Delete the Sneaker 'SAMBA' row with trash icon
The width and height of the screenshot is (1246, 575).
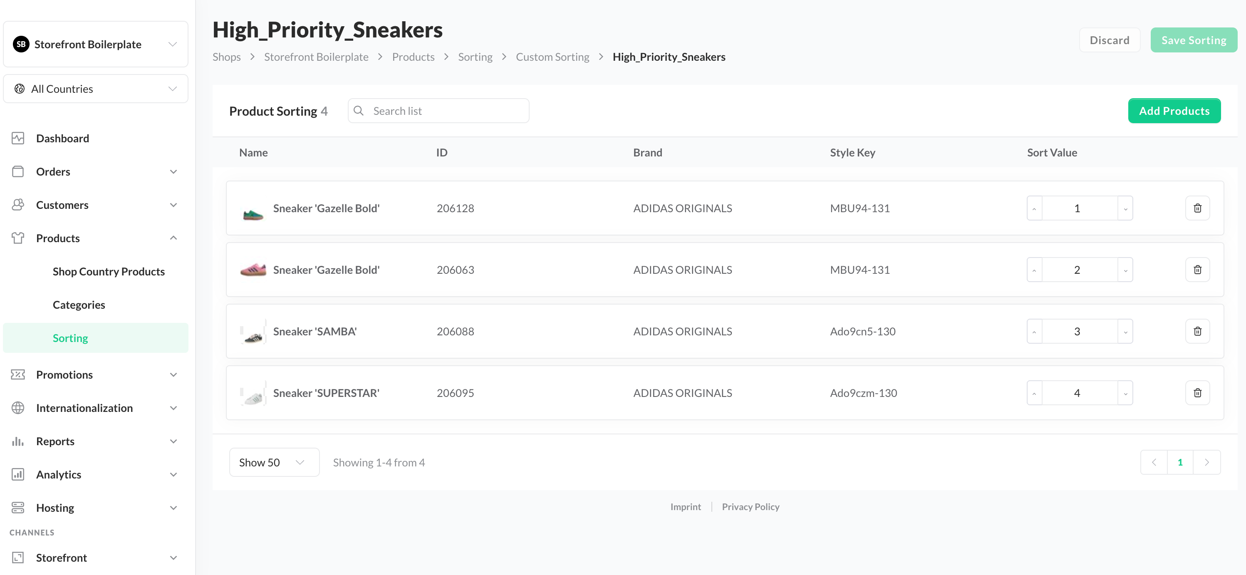1197,331
